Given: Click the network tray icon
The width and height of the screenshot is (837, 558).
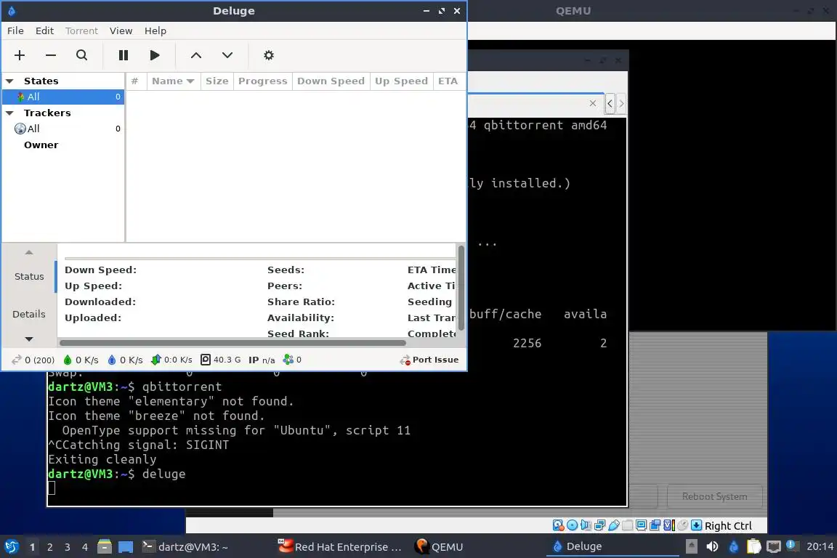Looking at the screenshot, I should coord(774,546).
